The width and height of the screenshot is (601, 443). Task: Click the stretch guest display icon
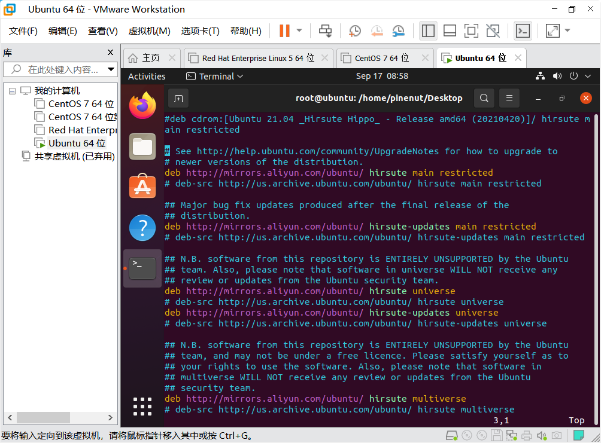(x=553, y=30)
